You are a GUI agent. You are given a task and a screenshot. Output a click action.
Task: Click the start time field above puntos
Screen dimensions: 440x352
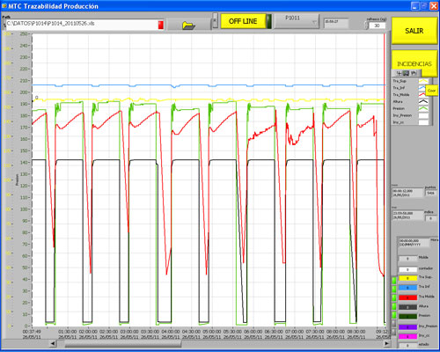tap(407, 193)
